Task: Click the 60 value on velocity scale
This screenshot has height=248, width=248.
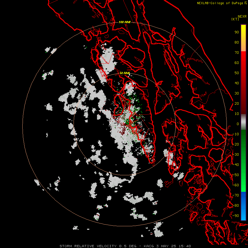Action: coord(237,63)
